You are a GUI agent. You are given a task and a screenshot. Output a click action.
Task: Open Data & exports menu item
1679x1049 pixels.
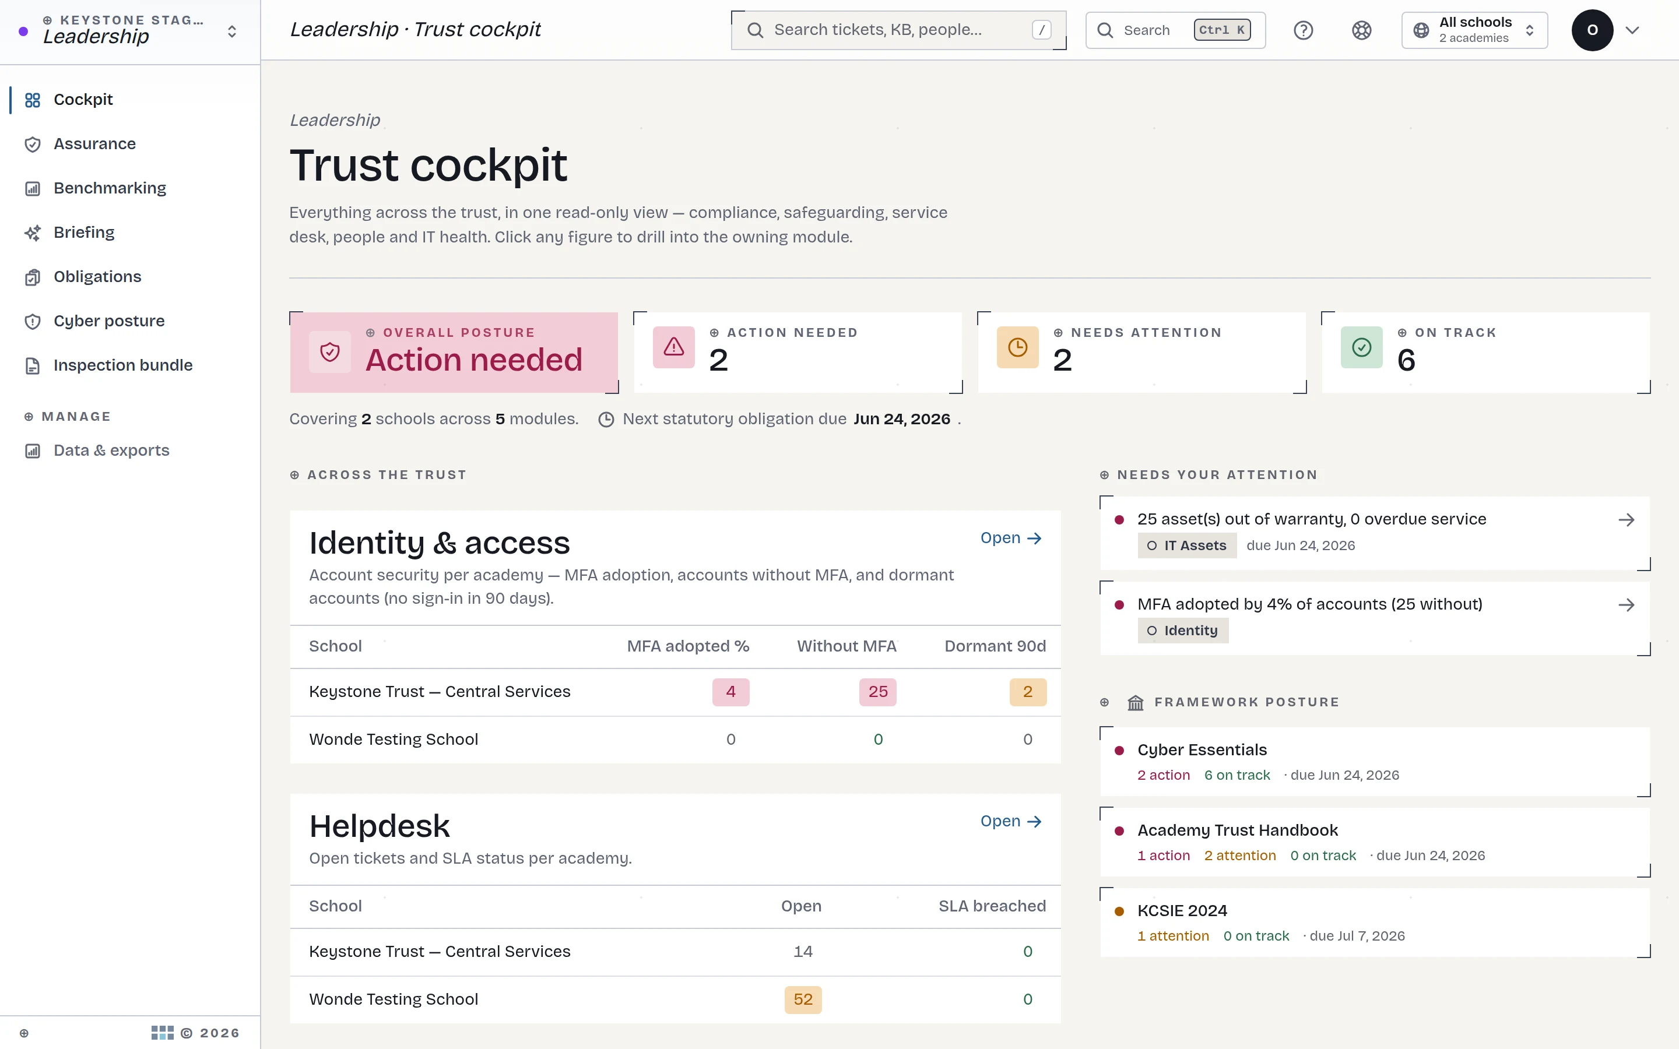pos(111,451)
